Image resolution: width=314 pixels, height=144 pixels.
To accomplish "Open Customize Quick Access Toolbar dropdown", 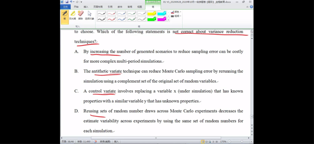I will coord(81,2).
